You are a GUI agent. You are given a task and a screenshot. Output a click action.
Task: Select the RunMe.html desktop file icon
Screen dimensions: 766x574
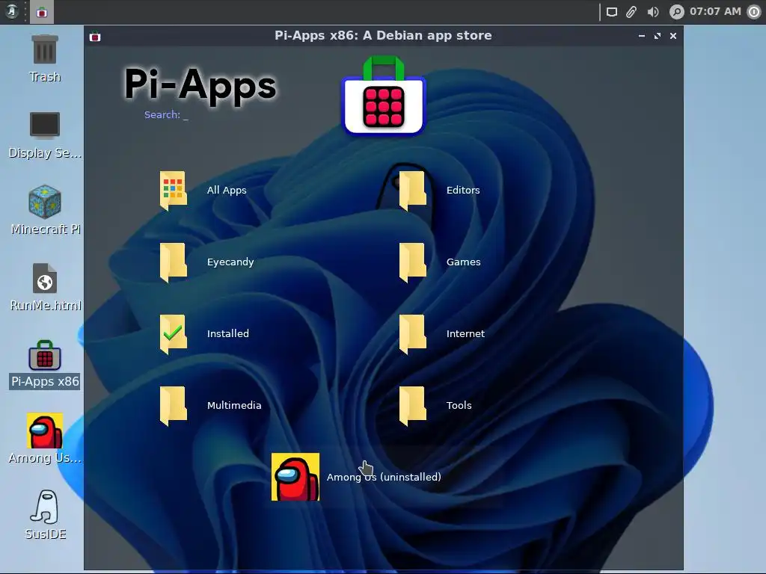[x=44, y=278]
